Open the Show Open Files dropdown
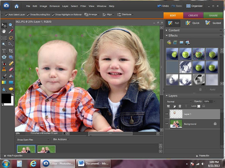 (x=33, y=140)
